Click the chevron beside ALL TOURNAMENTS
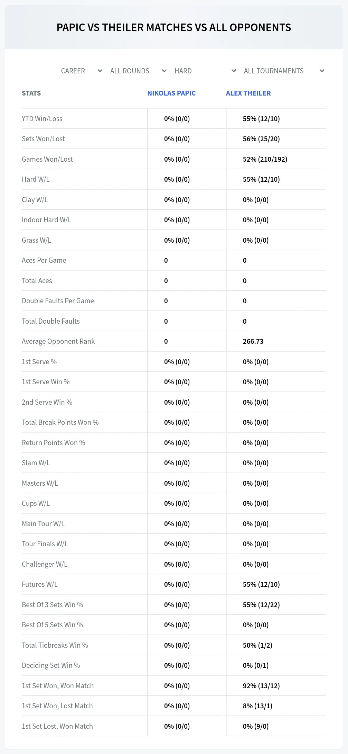This screenshot has width=348, height=754. tap(322, 71)
